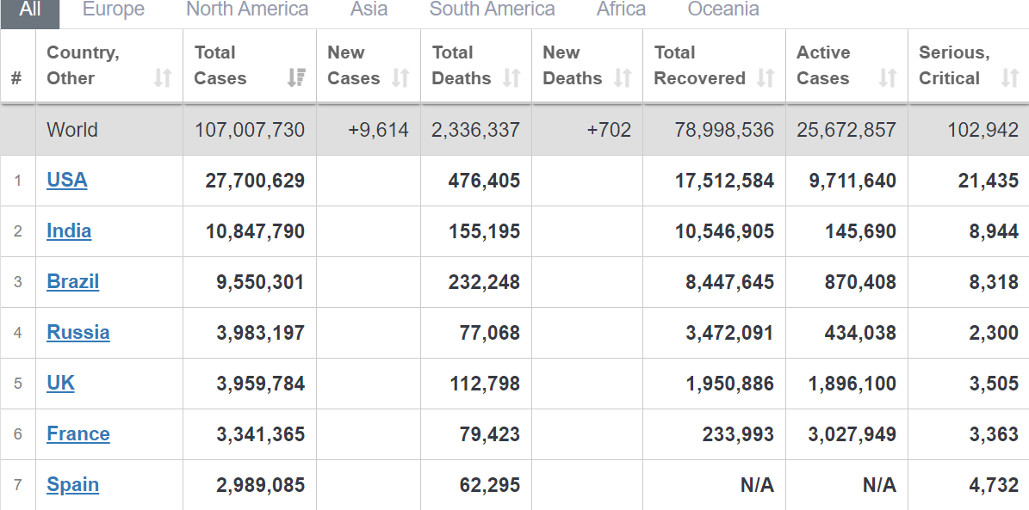1029x510 pixels.
Task: Click Total Recovered sort arrows icon
Action: pyautogui.click(x=766, y=78)
